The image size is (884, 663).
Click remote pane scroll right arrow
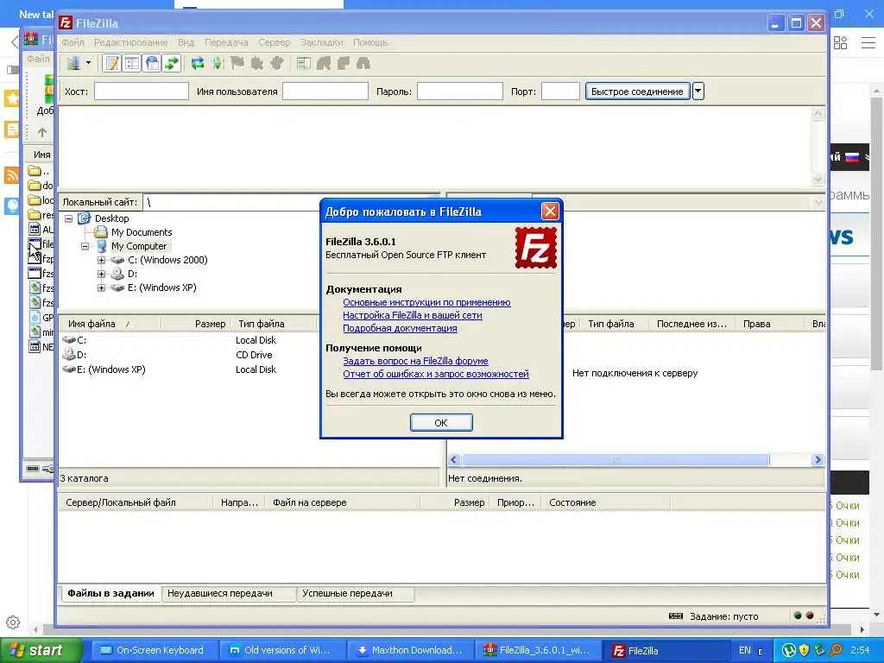point(818,460)
